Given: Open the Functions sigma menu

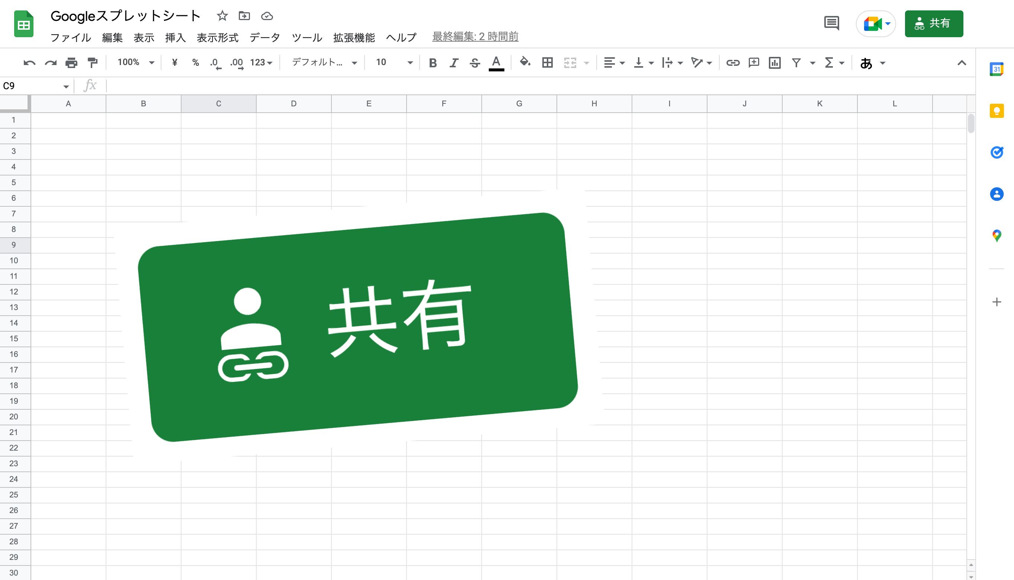Looking at the screenshot, I should point(834,62).
